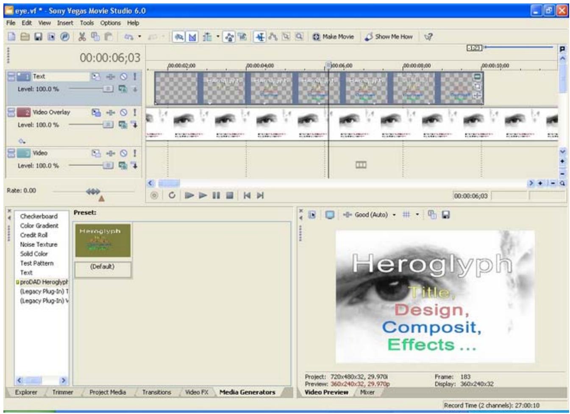The width and height of the screenshot is (570, 414).
Task: Save the project with the floppy disk icon
Action: (38, 37)
